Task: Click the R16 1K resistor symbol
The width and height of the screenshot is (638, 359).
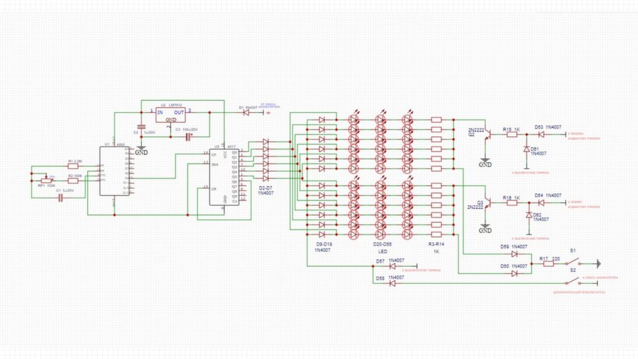Action: click(512, 203)
